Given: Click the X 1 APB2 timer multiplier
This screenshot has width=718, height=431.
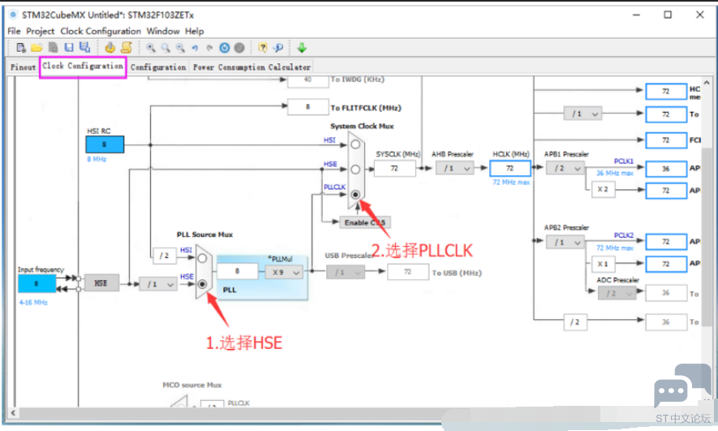Looking at the screenshot, I should [x=603, y=264].
